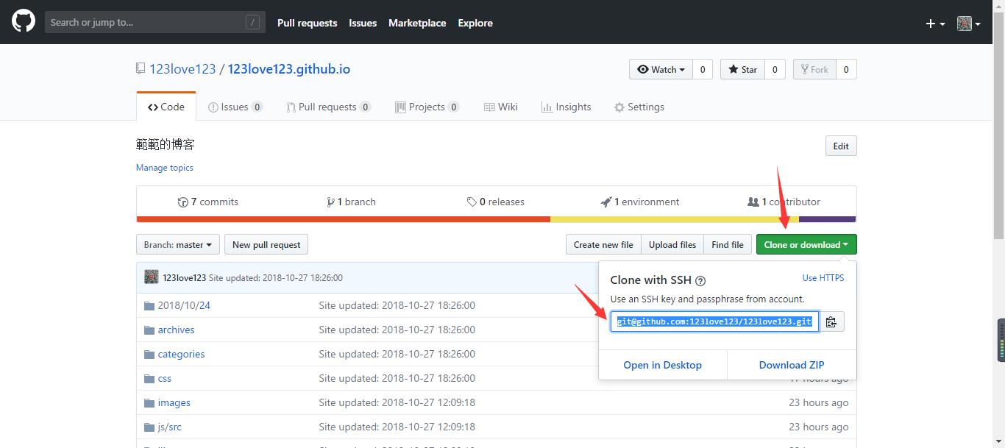Viewport: 1005px width, 448px height.
Task: Click Open in Desktop
Action: 663,365
